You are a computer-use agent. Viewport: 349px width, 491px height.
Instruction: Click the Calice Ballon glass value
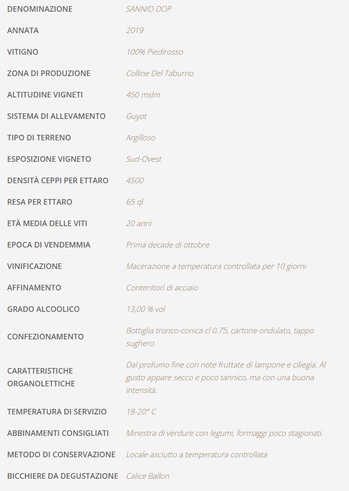147,476
